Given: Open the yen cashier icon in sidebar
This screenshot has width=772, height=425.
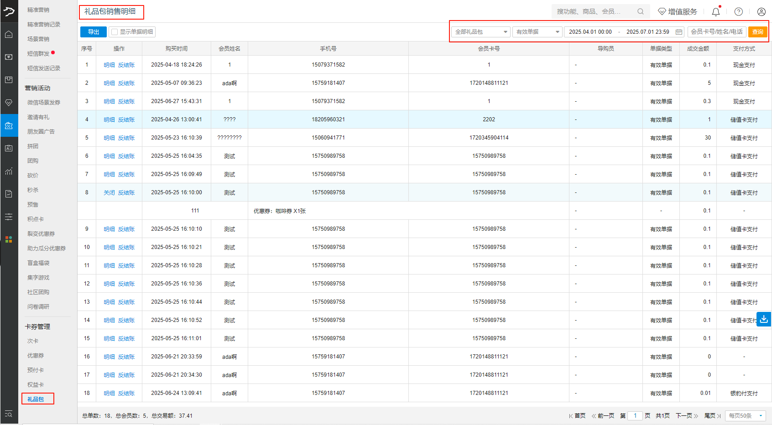Looking at the screenshot, I should pyautogui.click(x=9, y=57).
